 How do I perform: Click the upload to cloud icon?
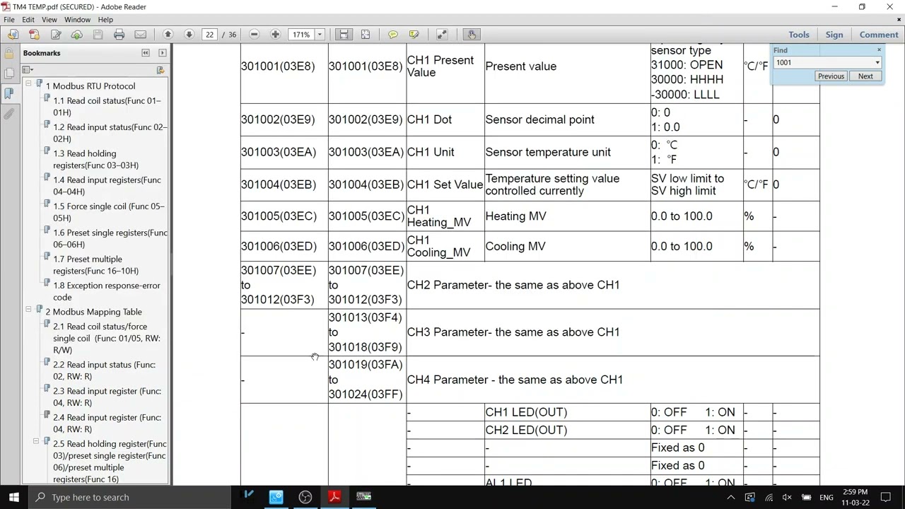tap(76, 34)
